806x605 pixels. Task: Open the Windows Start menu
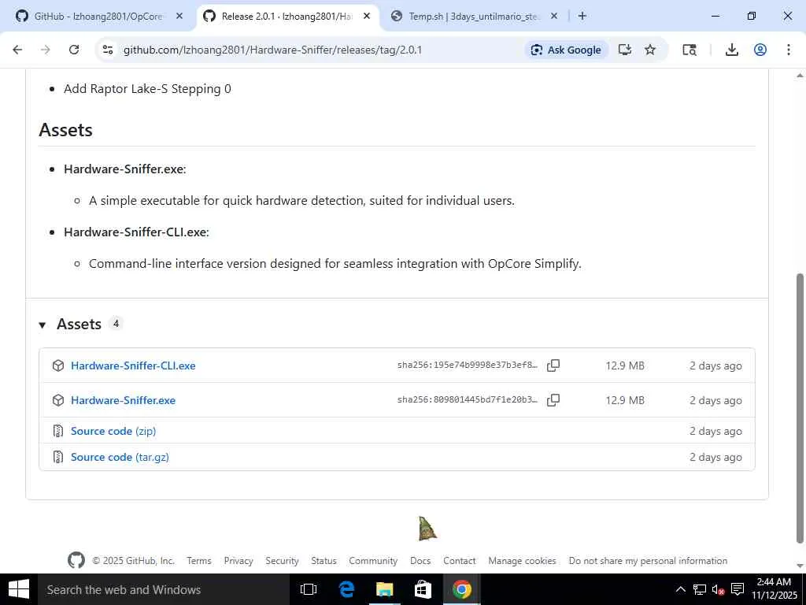[19, 589]
